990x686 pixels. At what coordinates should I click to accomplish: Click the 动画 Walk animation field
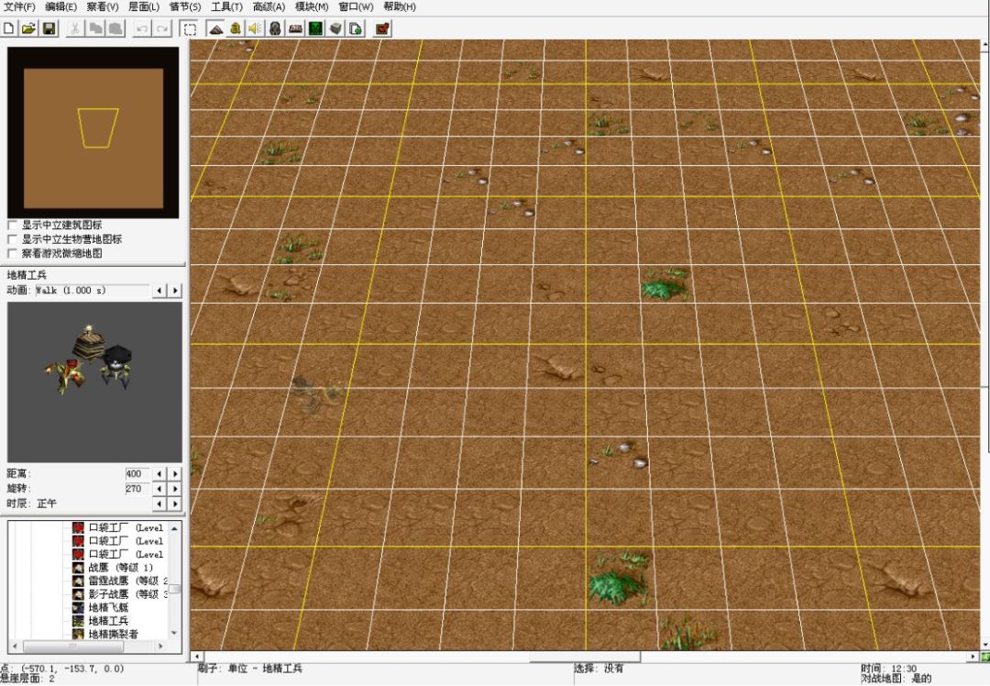[92, 291]
